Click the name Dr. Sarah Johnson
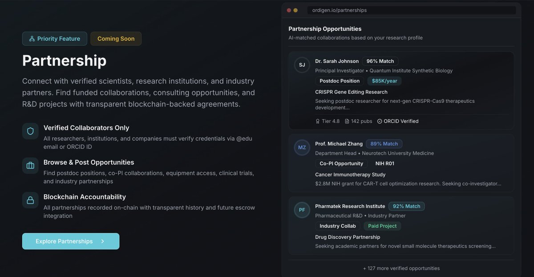 pos(337,61)
